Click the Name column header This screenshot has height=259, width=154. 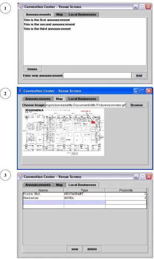[43, 190]
